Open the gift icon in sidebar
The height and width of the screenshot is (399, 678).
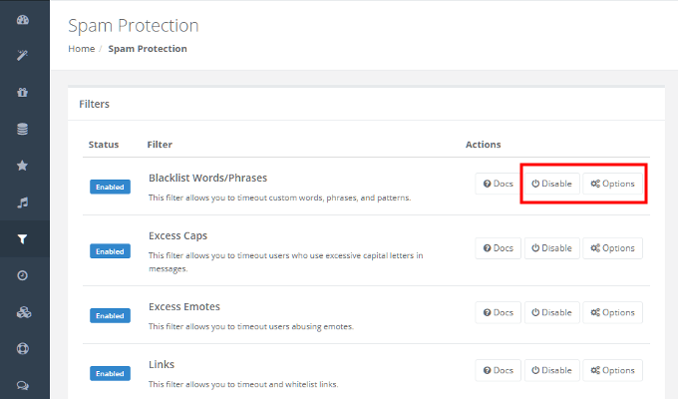click(23, 92)
